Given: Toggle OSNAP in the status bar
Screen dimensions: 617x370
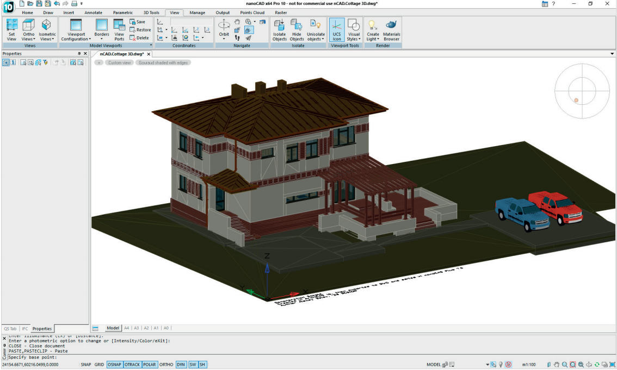Looking at the screenshot, I should (x=114, y=365).
